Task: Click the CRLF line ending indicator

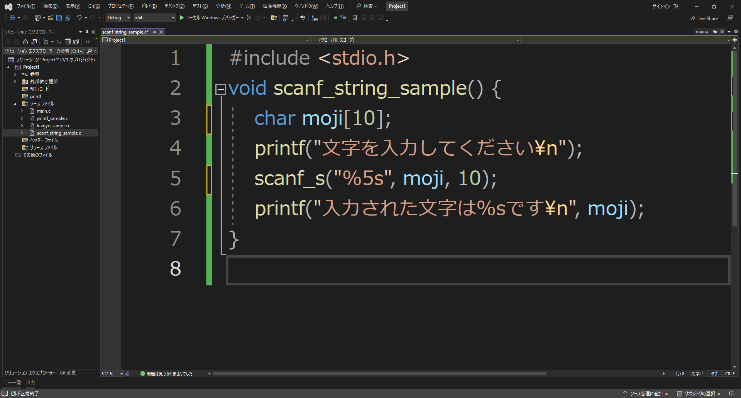Action: point(729,374)
